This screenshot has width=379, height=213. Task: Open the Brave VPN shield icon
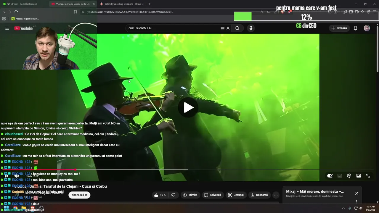[x=369, y=12]
